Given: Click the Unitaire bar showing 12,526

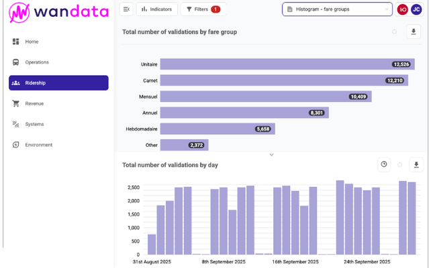Looking at the screenshot, I should click(275, 64).
